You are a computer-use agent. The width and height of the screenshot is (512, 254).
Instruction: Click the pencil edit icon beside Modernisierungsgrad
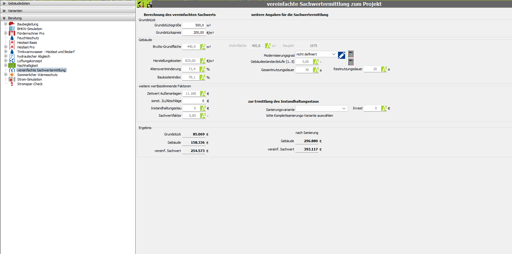(341, 55)
